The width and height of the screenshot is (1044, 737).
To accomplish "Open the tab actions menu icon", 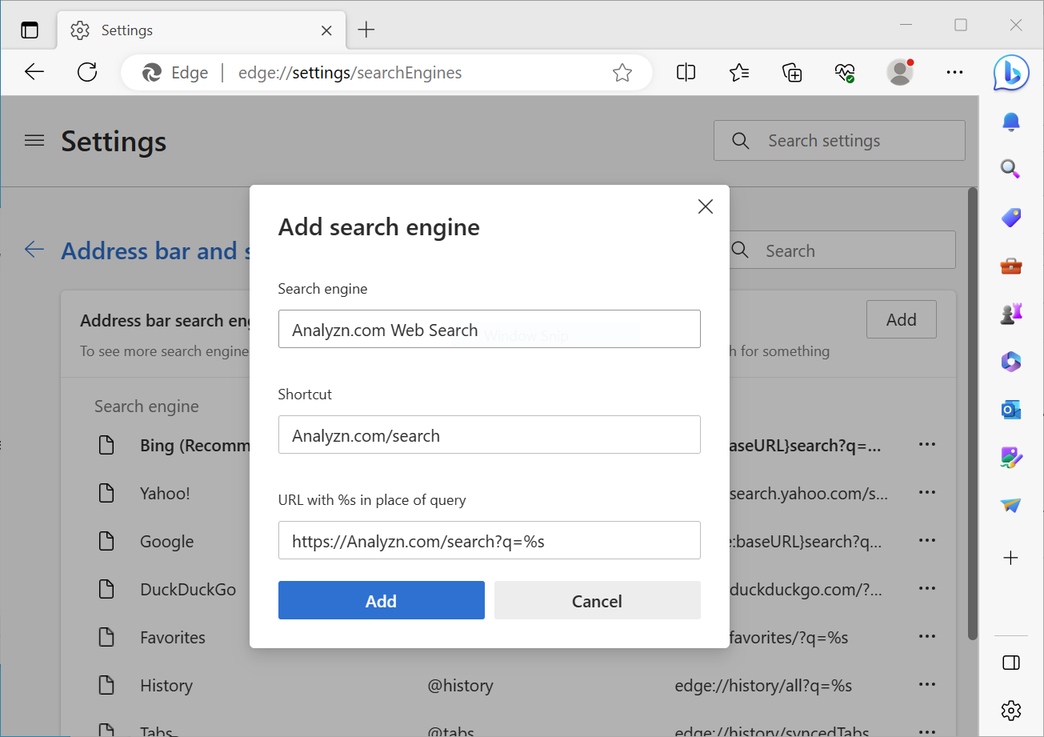I will pos(30,30).
